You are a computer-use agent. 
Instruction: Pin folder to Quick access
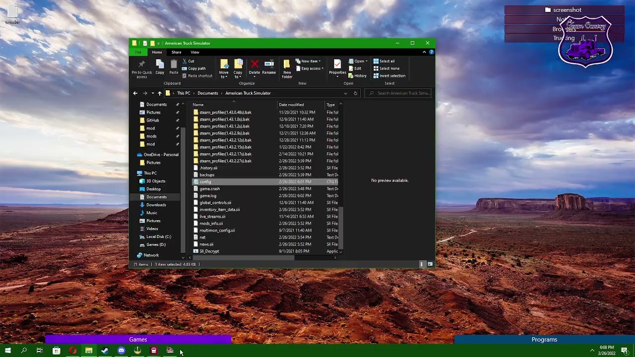(x=141, y=69)
